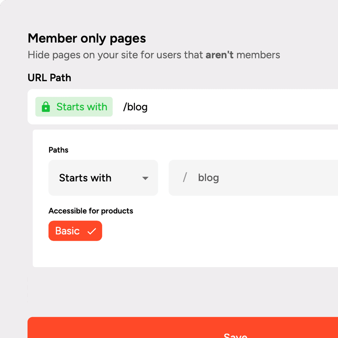Open the Paths condition selector
This screenshot has width=338, height=338.
(103, 178)
